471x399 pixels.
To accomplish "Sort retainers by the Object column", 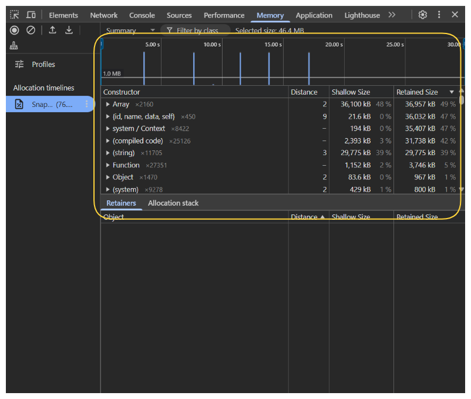I will tap(194, 217).
